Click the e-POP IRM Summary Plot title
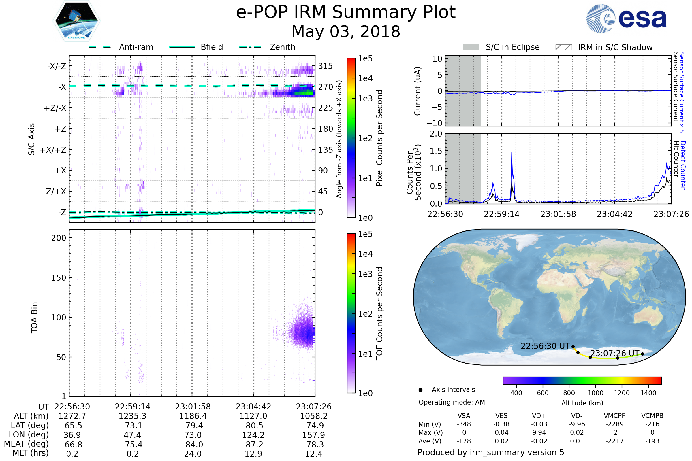This screenshot has width=692, height=461. pyautogui.click(x=346, y=12)
